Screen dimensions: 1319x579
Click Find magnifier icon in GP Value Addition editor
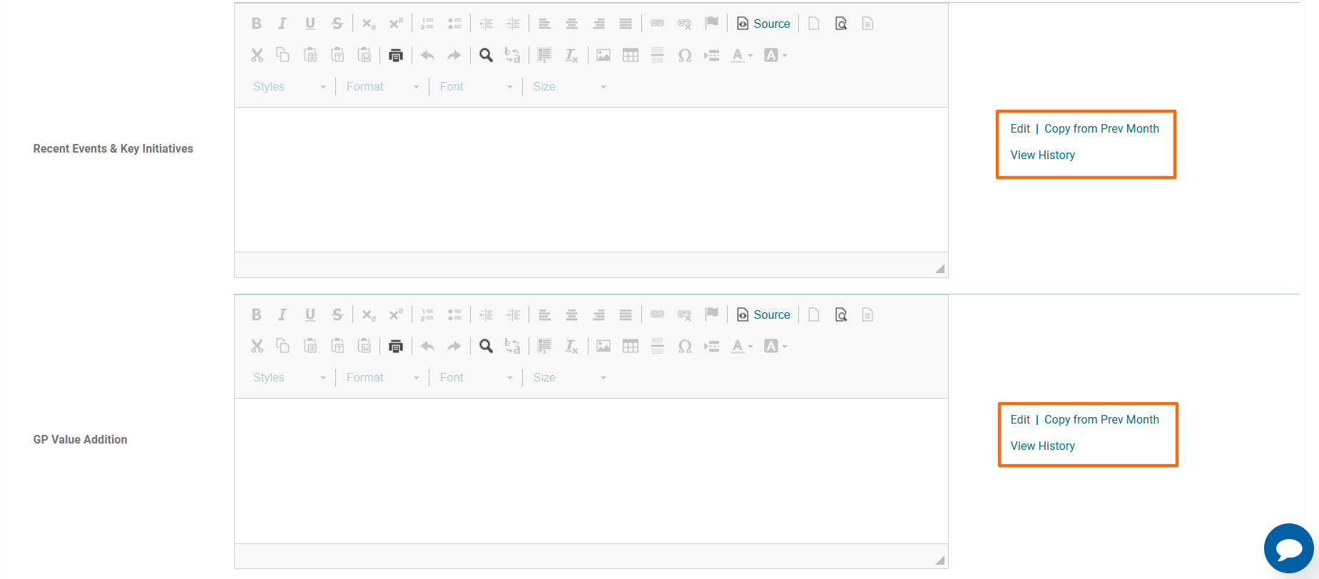[486, 346]
